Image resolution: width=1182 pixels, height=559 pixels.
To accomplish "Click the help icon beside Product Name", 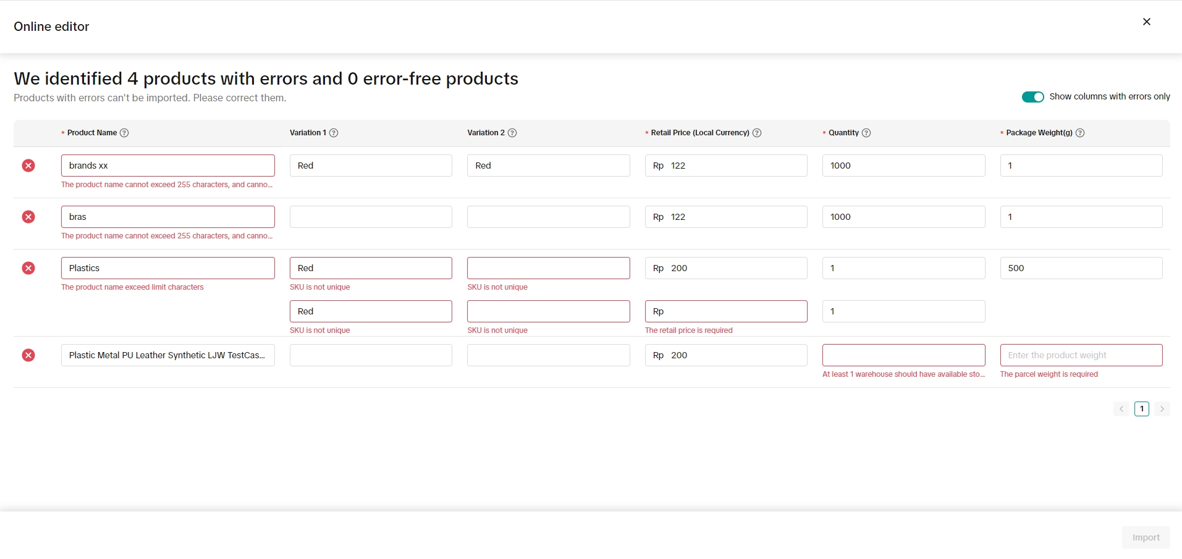I will click(124, 133).
